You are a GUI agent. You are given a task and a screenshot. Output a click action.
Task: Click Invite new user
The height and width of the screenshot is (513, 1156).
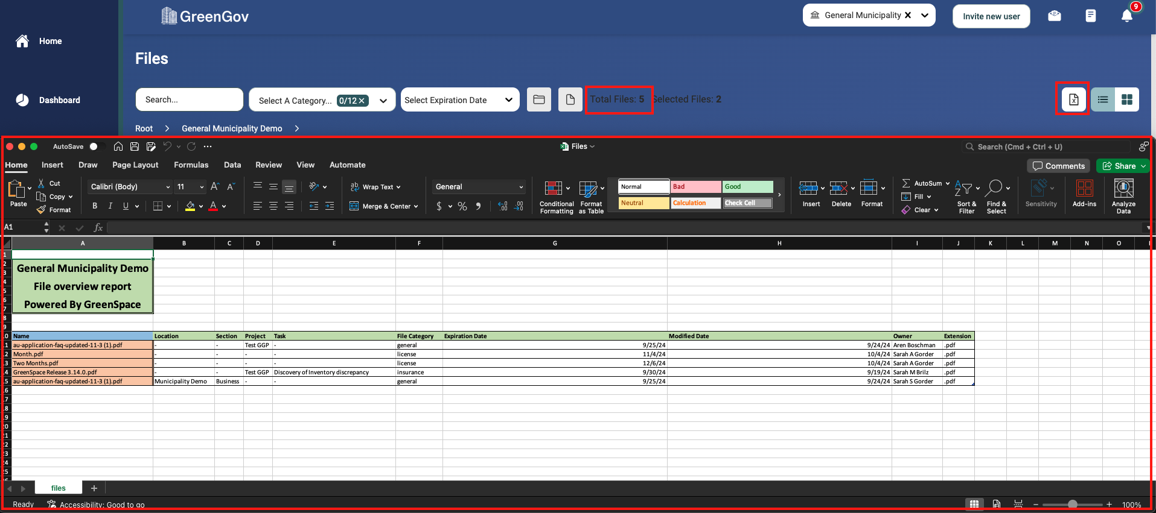click(x=991, y=16)
